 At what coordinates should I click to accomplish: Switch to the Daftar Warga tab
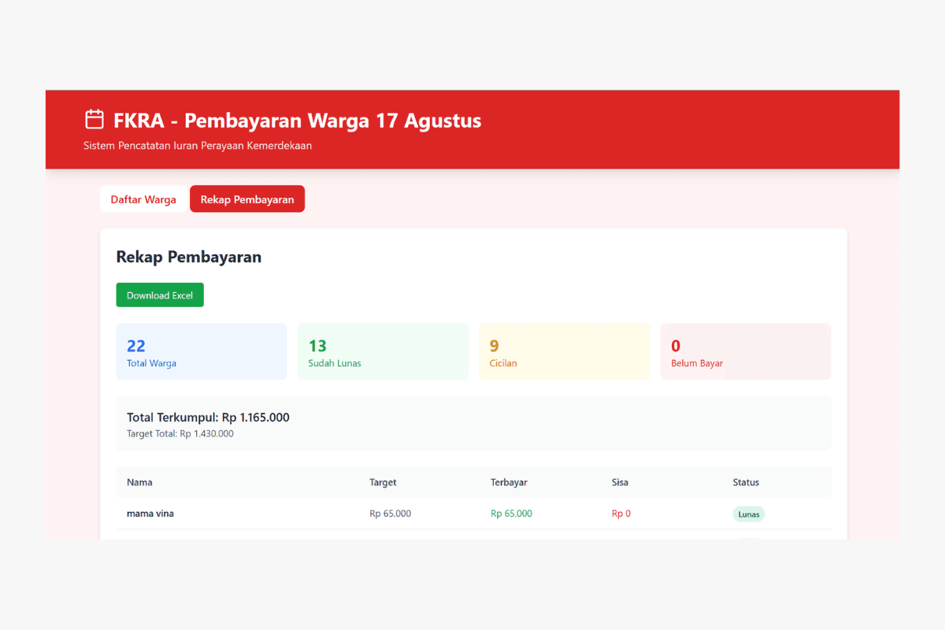point(143,199)
